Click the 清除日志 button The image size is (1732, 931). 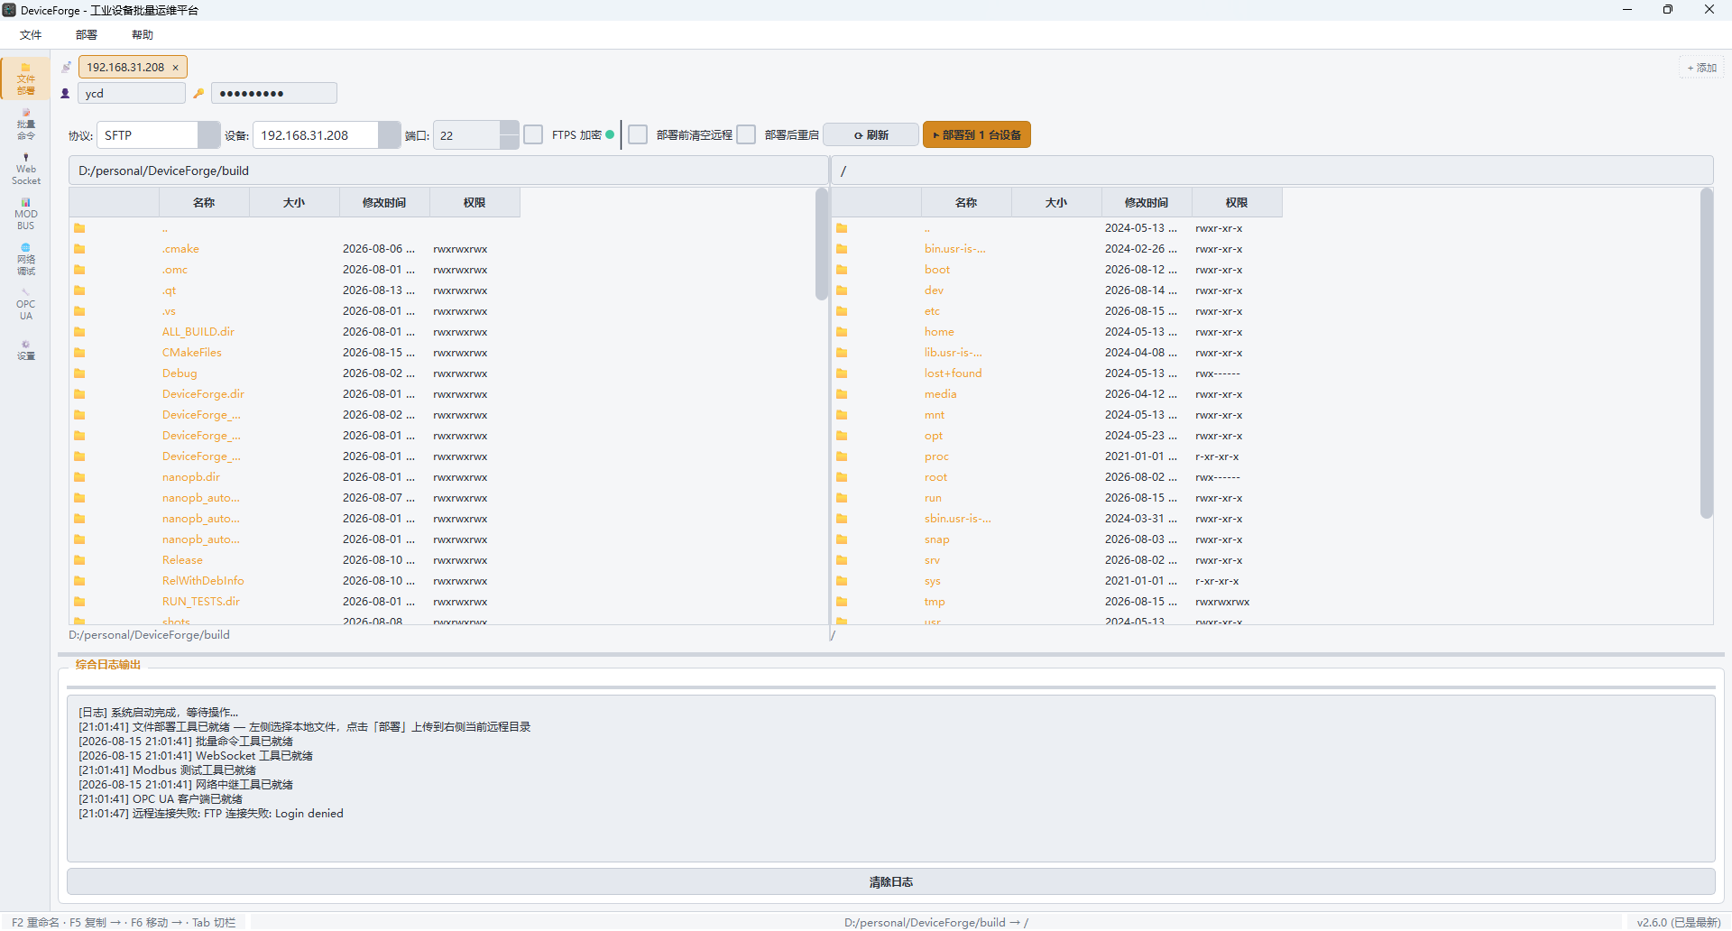point(891,881)
